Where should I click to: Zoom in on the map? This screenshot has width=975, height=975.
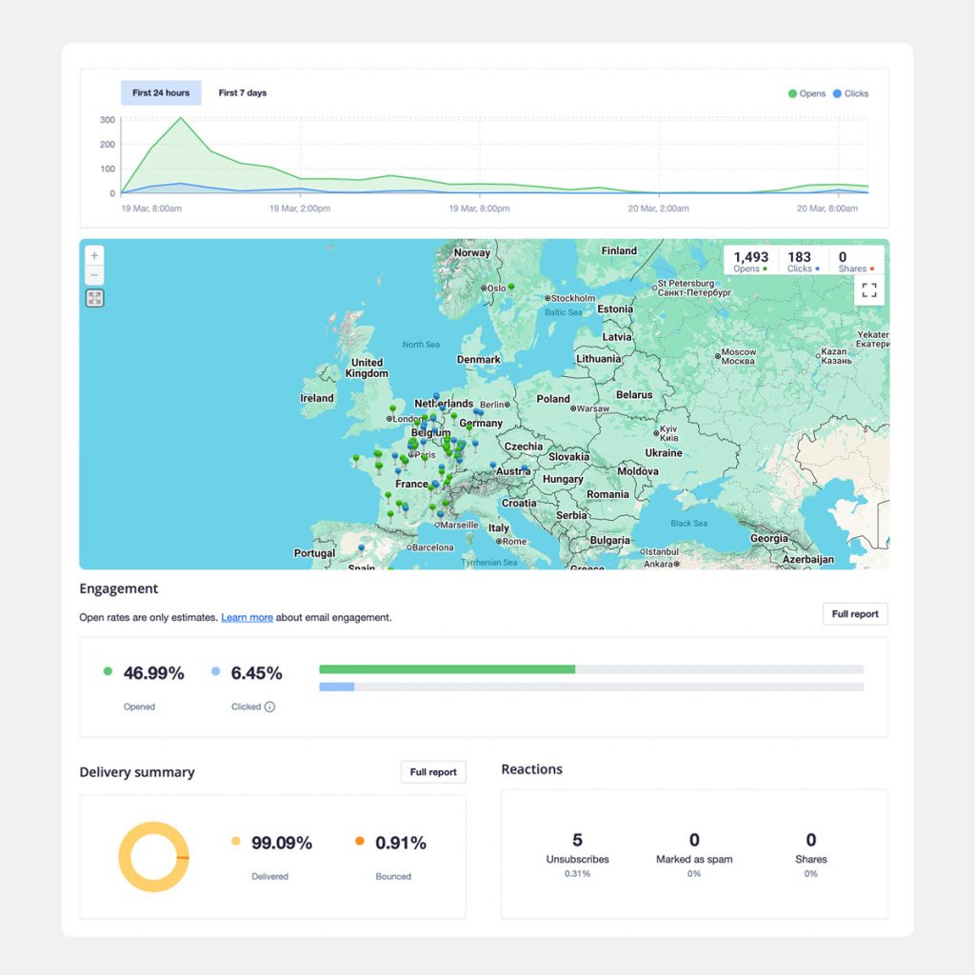tap(94, 256)
